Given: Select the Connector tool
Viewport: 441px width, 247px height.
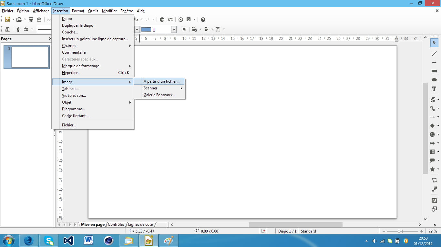Looking at the screenshot, I should [433, 108].
